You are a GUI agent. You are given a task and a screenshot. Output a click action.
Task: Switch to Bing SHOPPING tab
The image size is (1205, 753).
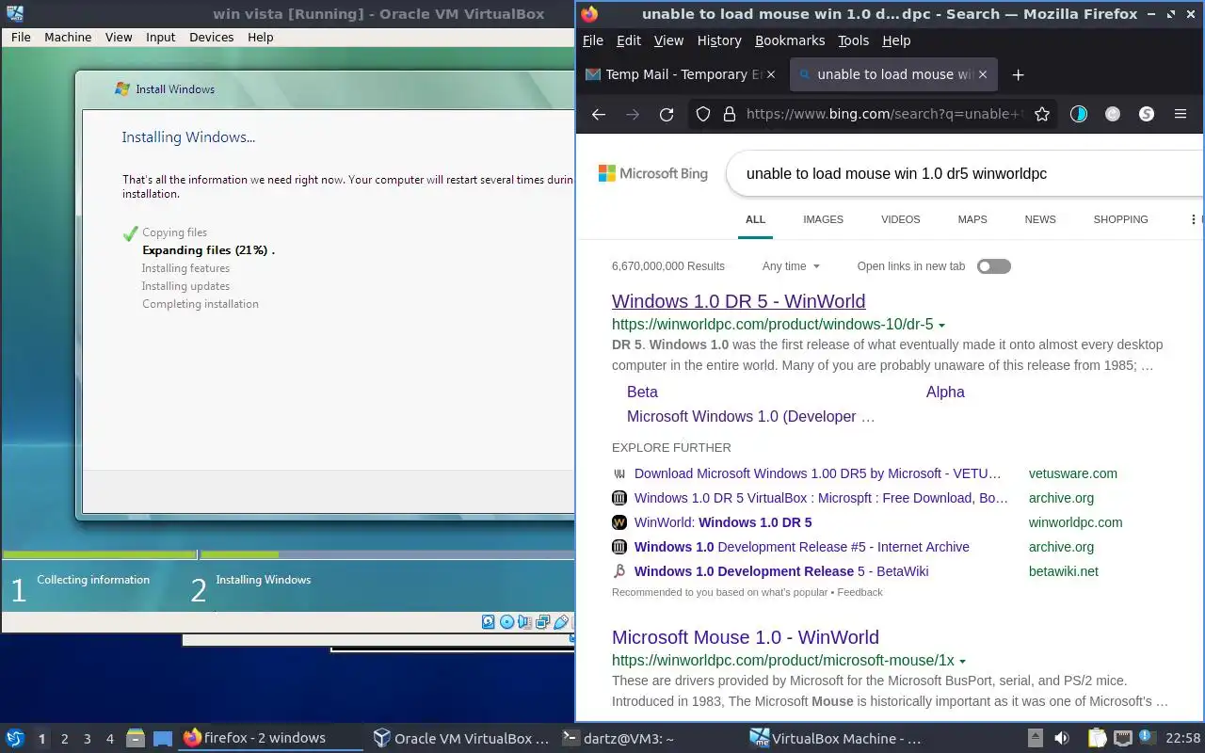point(1120,219)
